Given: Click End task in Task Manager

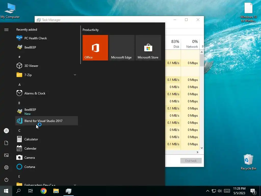Looking at the screenshot, I should tap(191, 161).
